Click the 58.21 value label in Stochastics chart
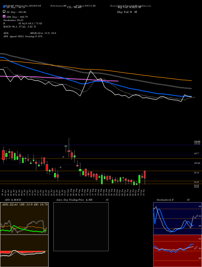 tap(196, 216)
